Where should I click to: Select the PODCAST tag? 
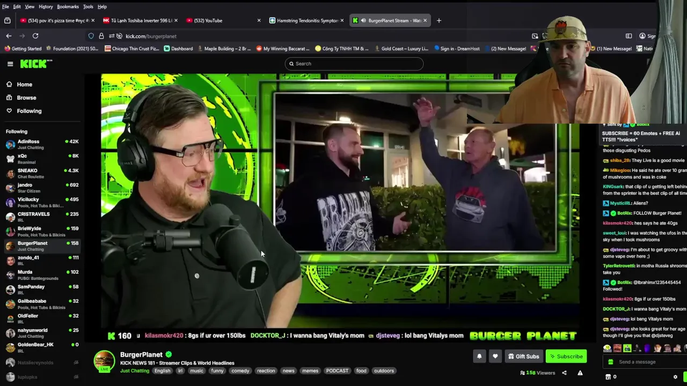pyautogui.click(x=337, y=371)
